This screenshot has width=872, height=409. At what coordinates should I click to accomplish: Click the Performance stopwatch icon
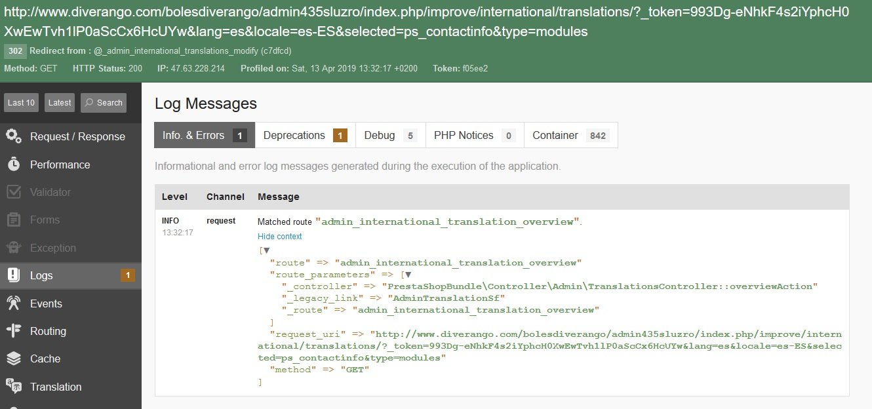tap(14, 165)
